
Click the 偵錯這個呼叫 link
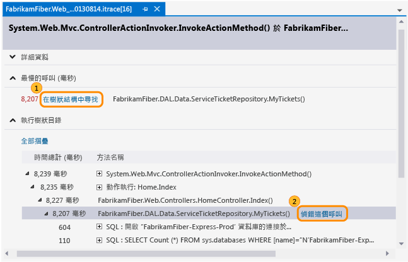(x=322, y=214)
